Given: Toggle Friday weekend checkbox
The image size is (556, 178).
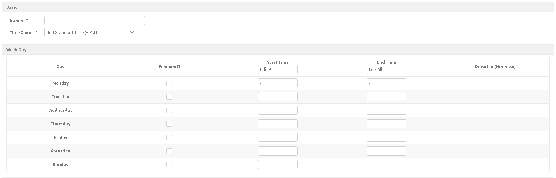Looking at the screenshot, I should coord(169,137).
